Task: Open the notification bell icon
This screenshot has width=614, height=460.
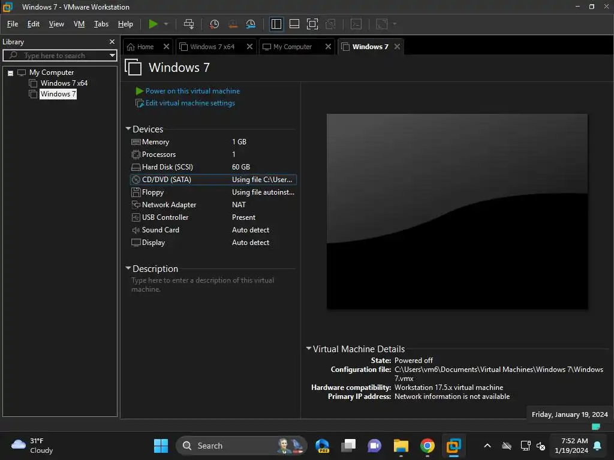Action: coord(598,446)
